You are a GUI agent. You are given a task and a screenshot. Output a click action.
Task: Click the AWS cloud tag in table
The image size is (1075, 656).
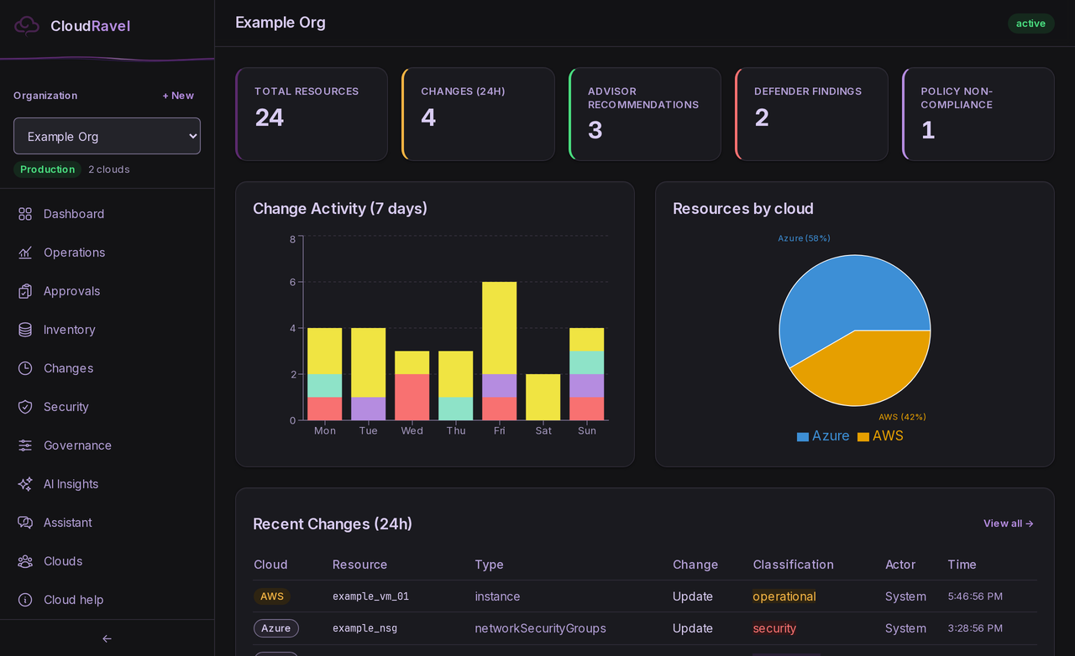click(x=272, y=596)
